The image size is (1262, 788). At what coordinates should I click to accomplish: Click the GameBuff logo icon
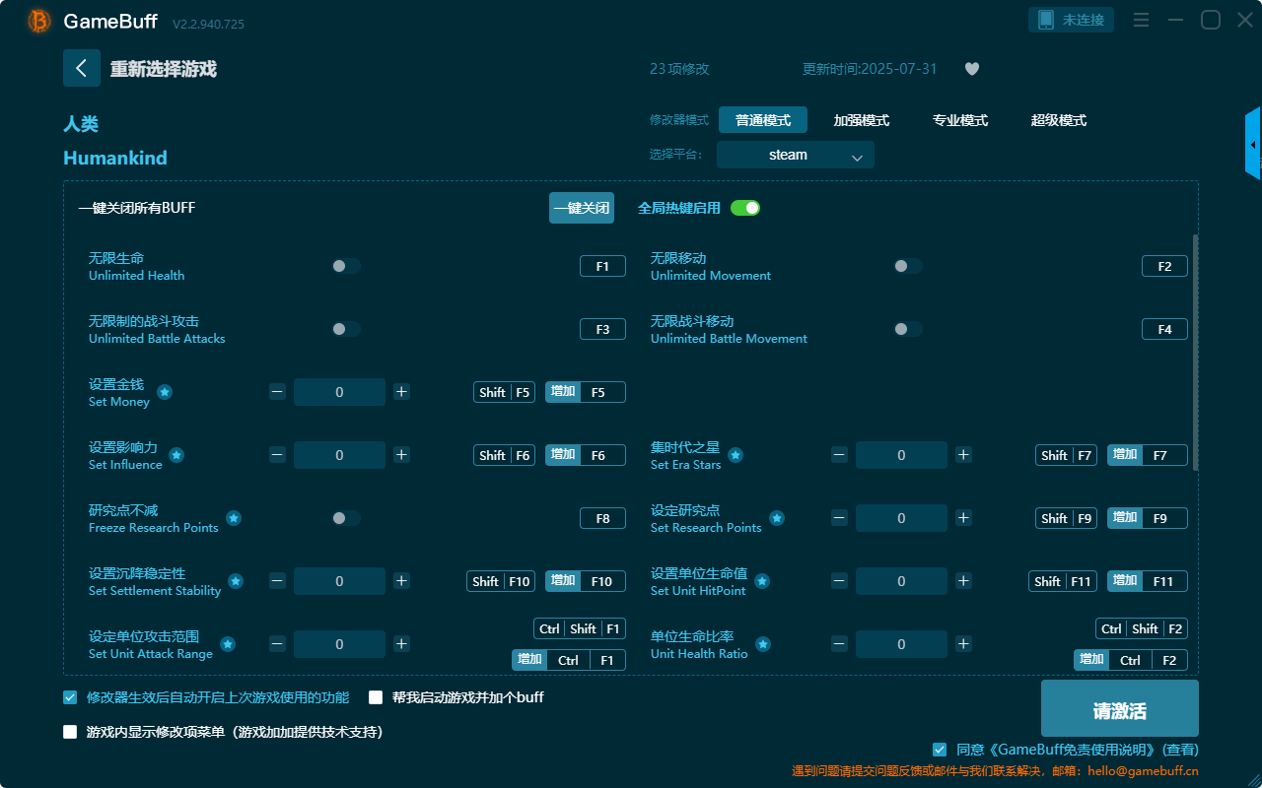coord(39,21)
